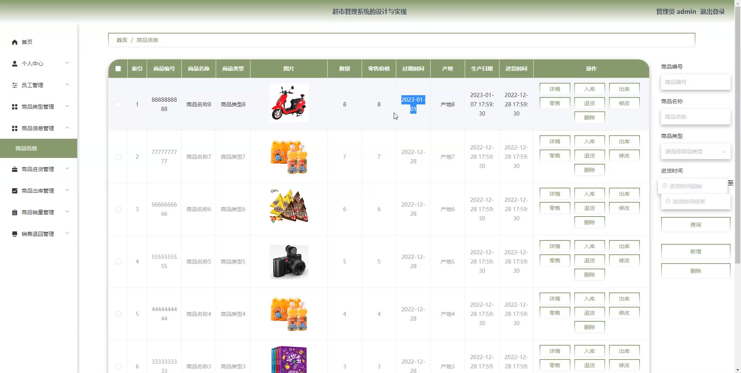Click the person icon for 个人中心
Image resolution: width=741 pixels, height=373 pixels.
[x=15, y=64]
